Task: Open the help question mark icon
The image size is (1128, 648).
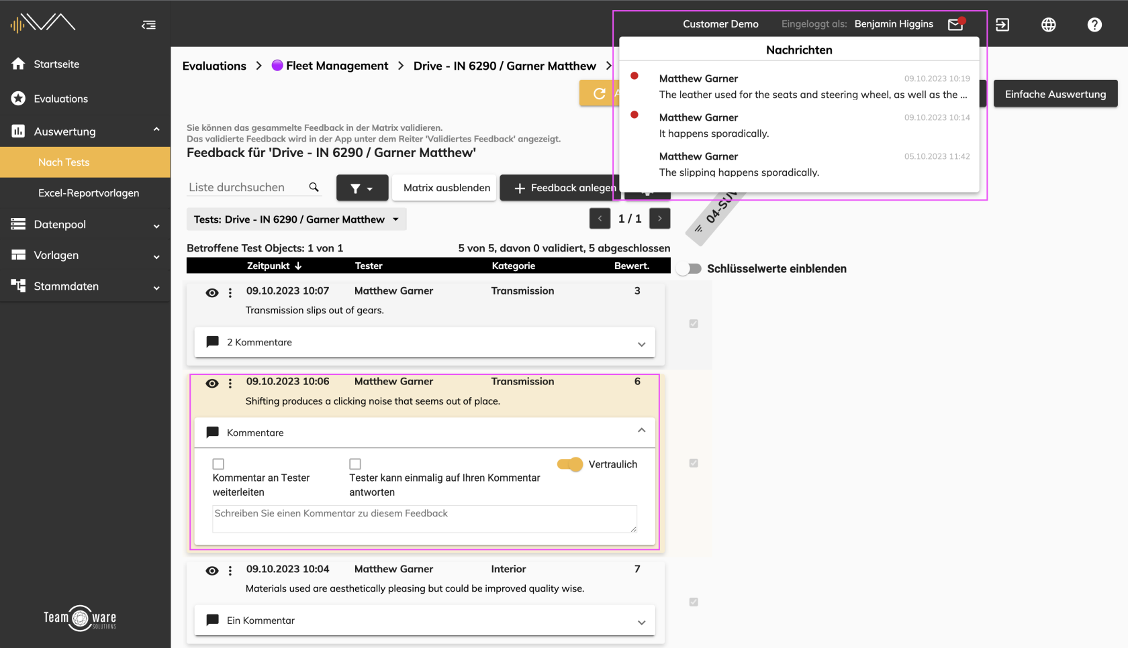Action: (1094, 25)
